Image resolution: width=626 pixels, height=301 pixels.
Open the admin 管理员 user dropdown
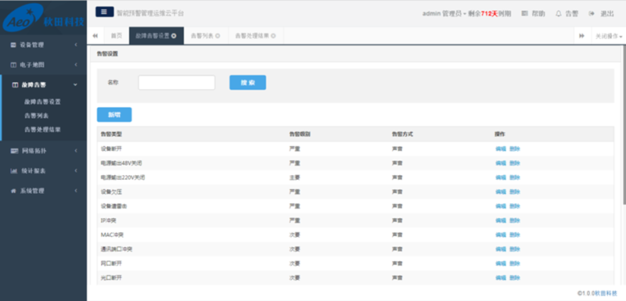pos(444,13)
